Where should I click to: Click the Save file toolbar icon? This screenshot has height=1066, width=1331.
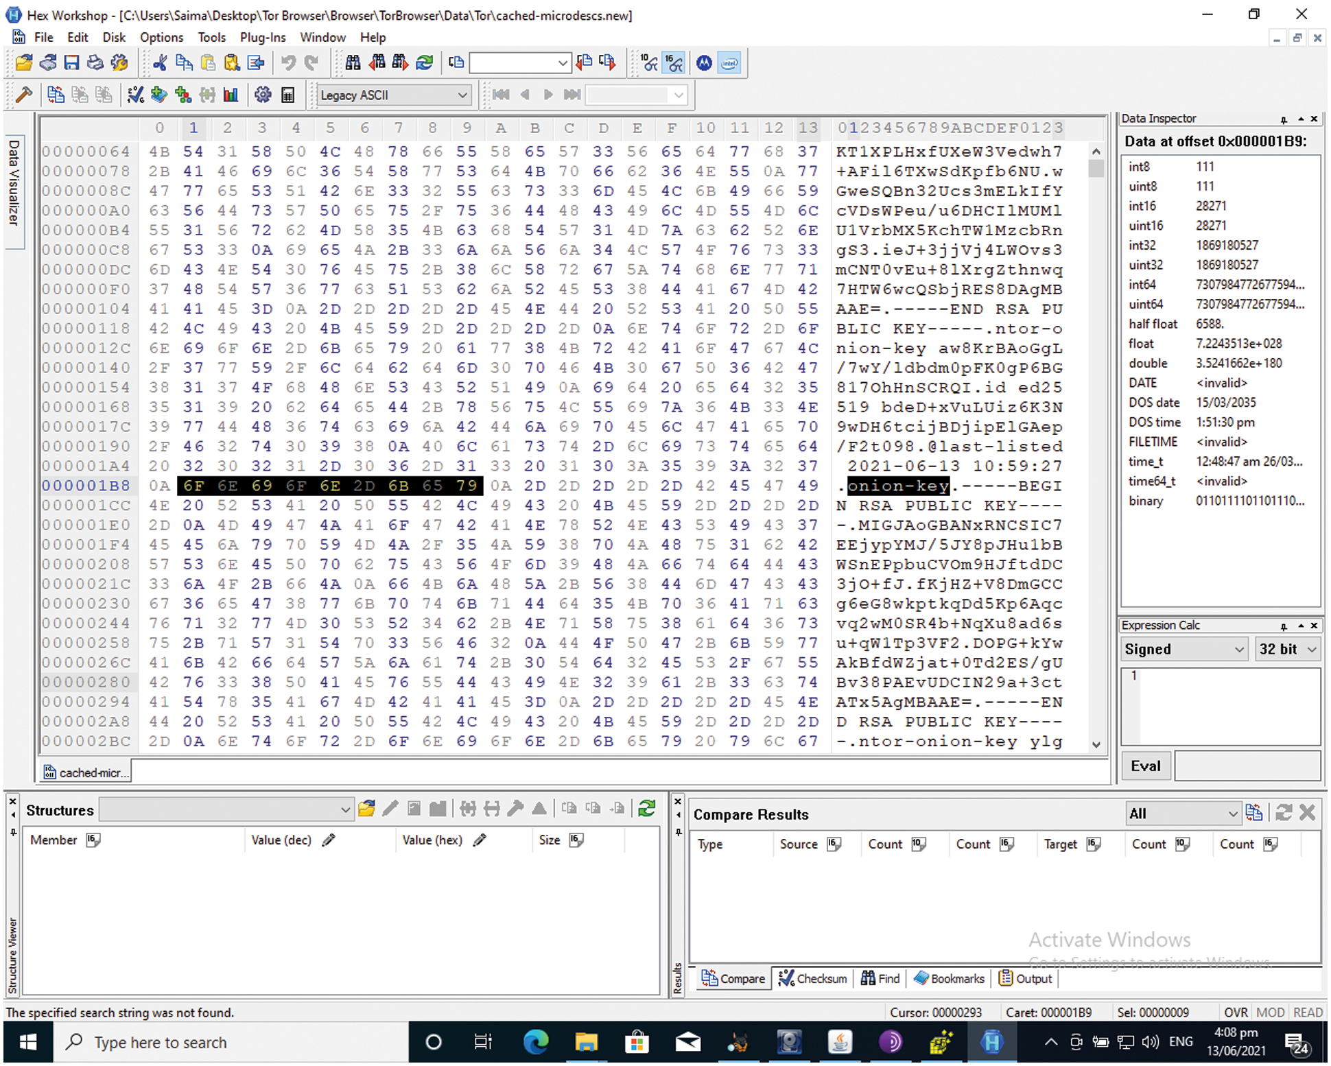[71, 63]
